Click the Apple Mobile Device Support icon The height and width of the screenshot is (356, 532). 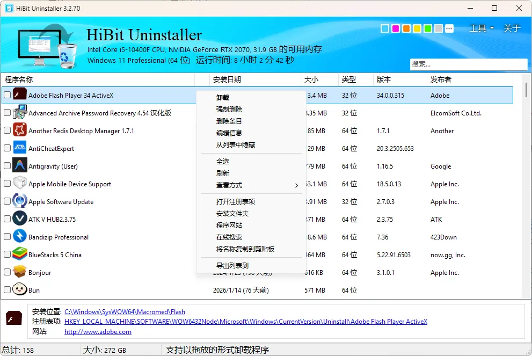(x=20, y=183)
